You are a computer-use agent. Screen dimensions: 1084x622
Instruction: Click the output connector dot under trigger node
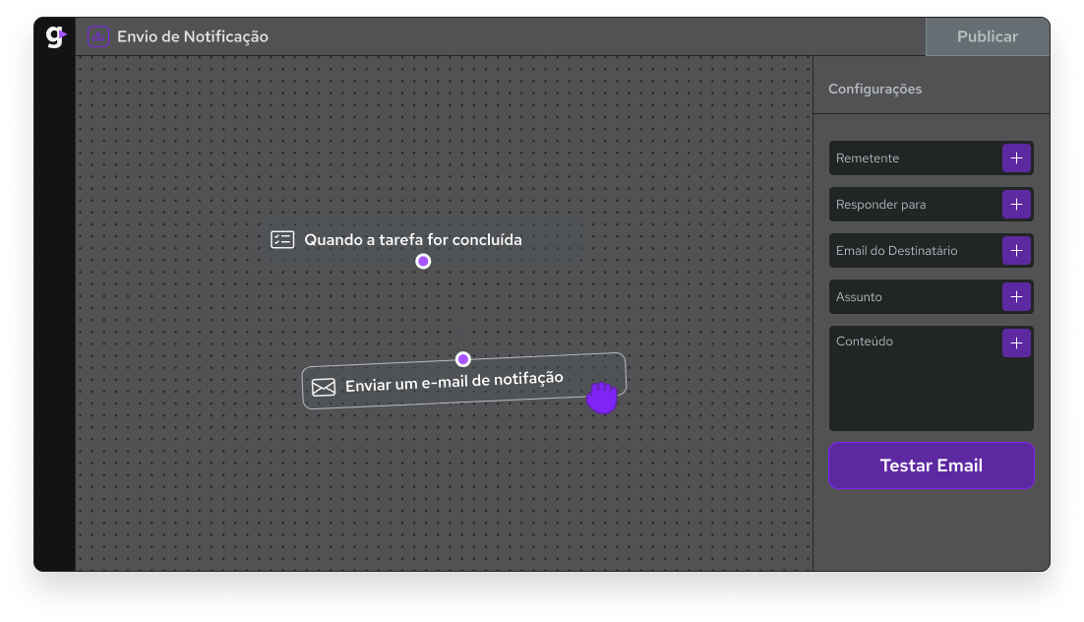423,261
